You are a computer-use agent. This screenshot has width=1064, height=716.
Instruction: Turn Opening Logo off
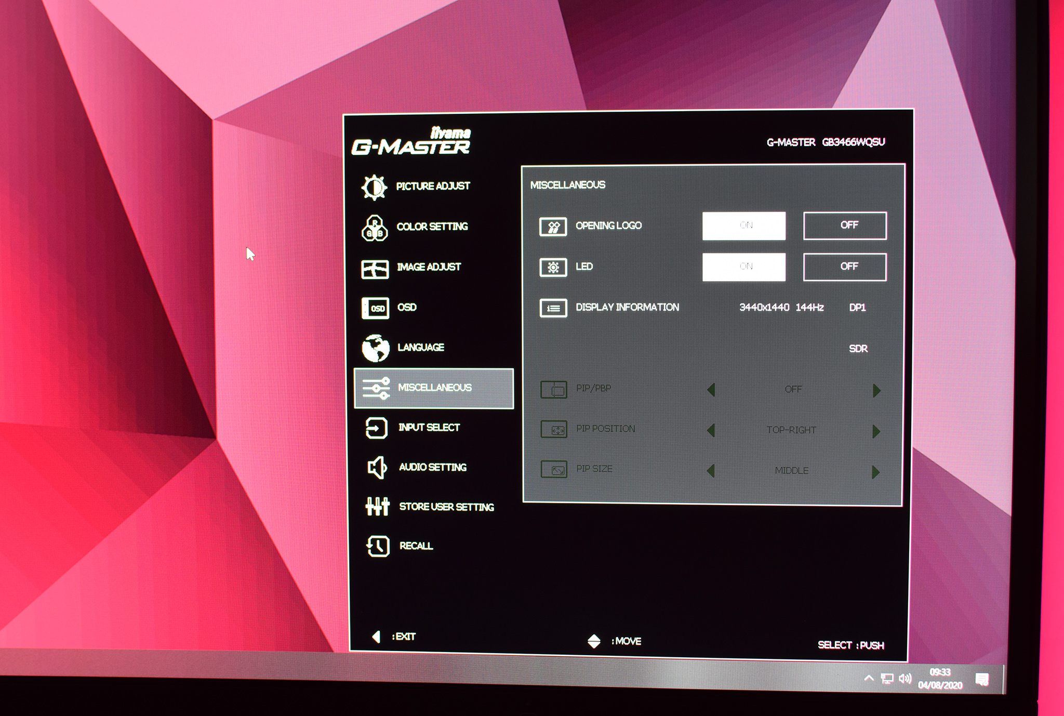(x=844, y=226)
